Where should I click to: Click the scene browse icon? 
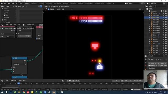click(126, 3)
